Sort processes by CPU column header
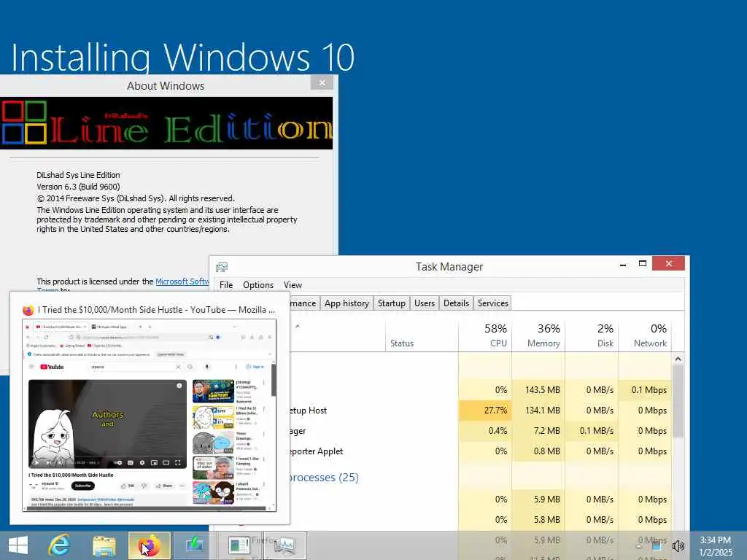 pyautogui.click(x=485, y=335)
